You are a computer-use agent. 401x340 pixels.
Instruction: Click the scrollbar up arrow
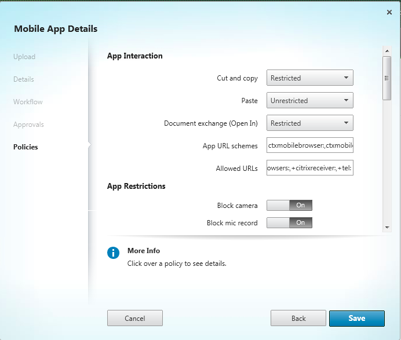point(387,52)
